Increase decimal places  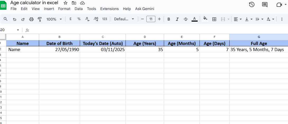click(96, 19)
